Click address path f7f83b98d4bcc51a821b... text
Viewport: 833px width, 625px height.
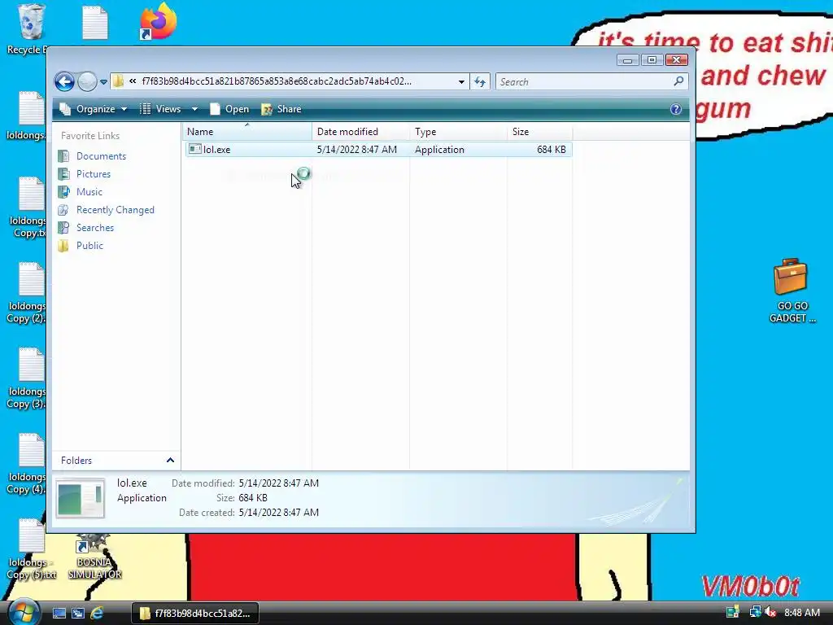click(277, 81)
